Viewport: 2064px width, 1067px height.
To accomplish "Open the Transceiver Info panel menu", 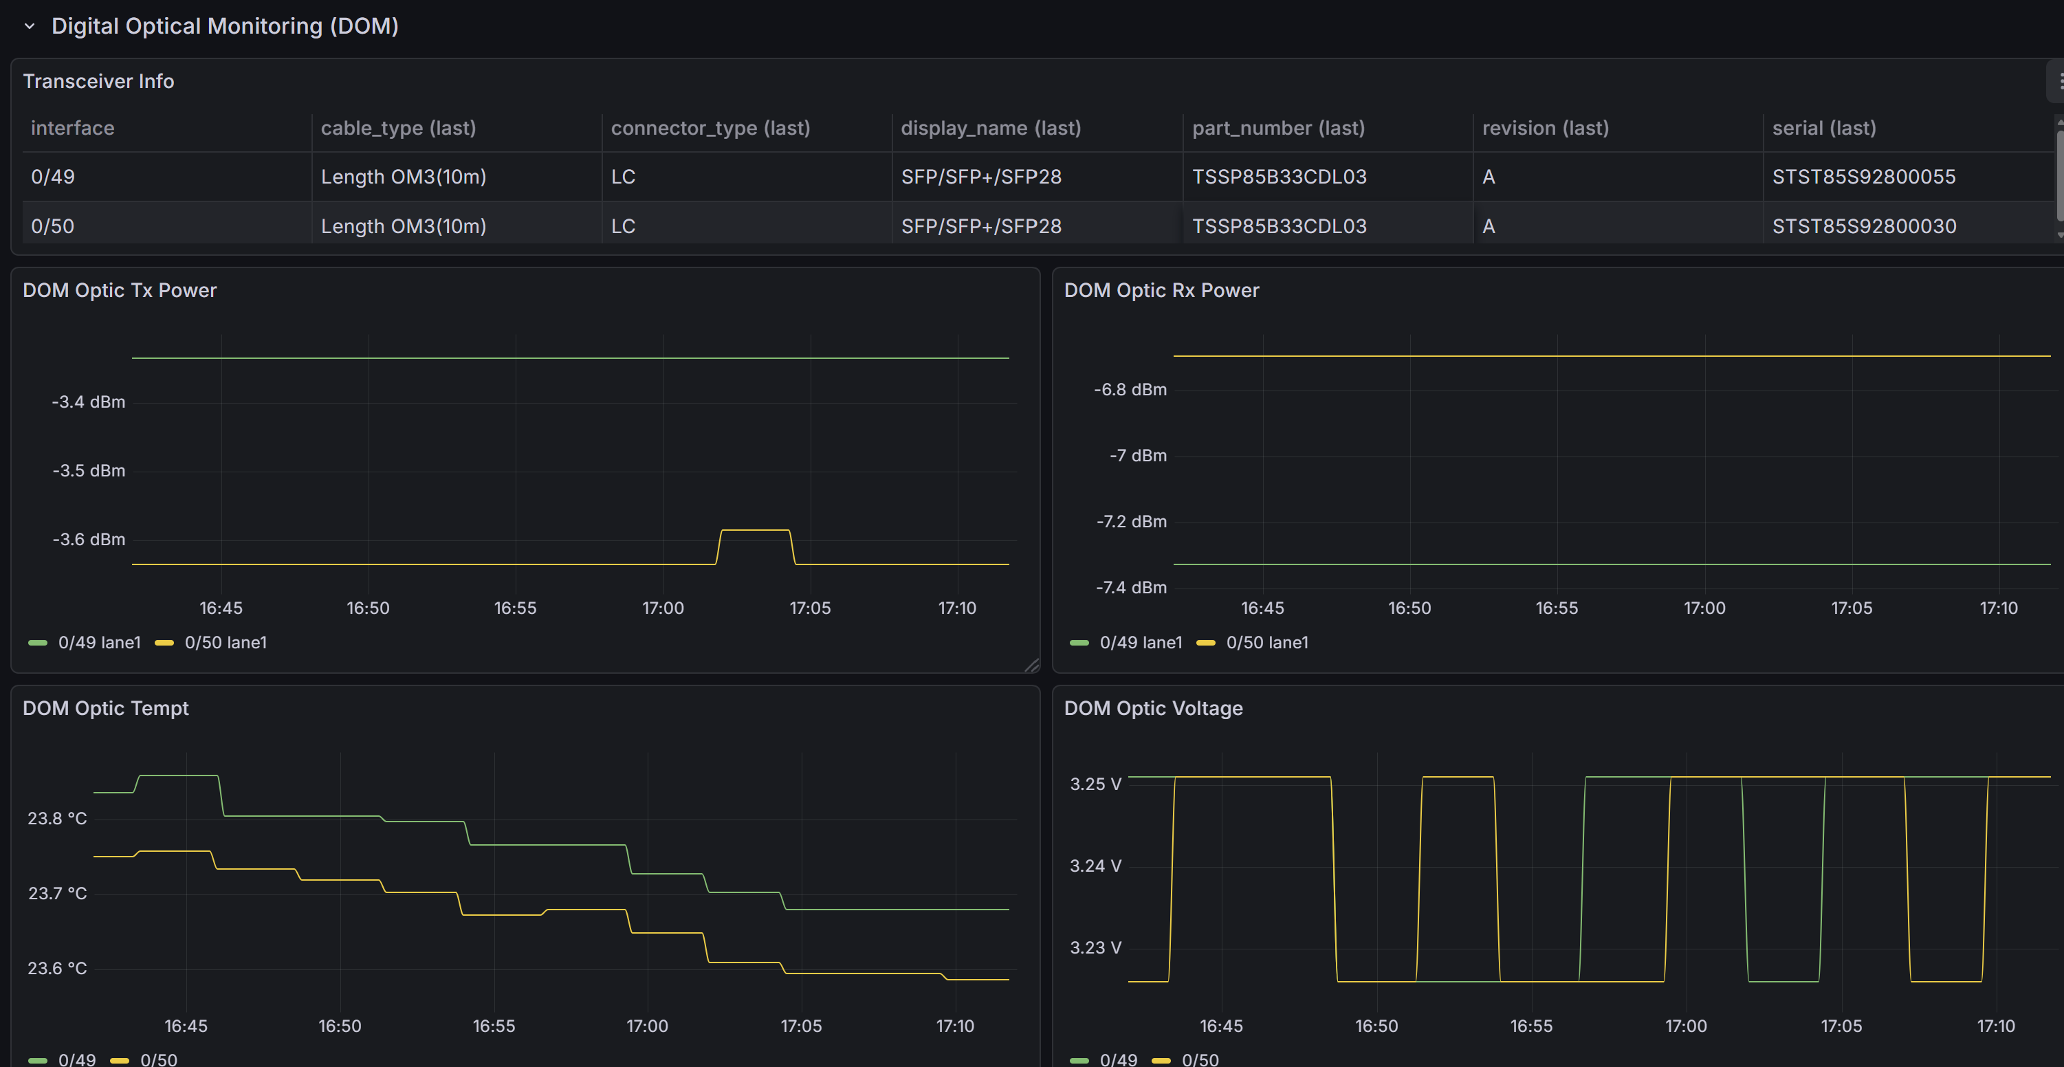I will click(x=2057, y=81).
